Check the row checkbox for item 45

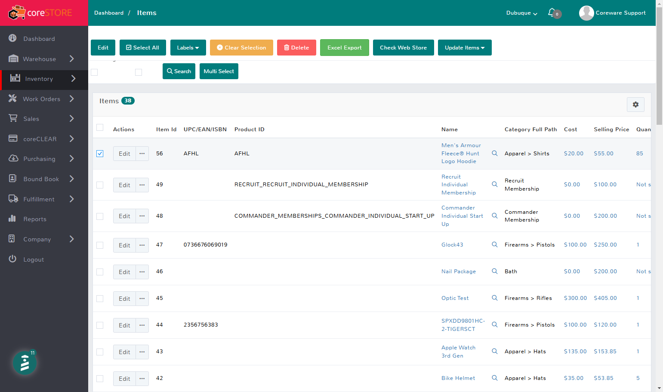click(100, 299)
